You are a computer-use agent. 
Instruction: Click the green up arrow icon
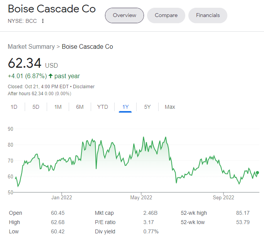(51, 76)
